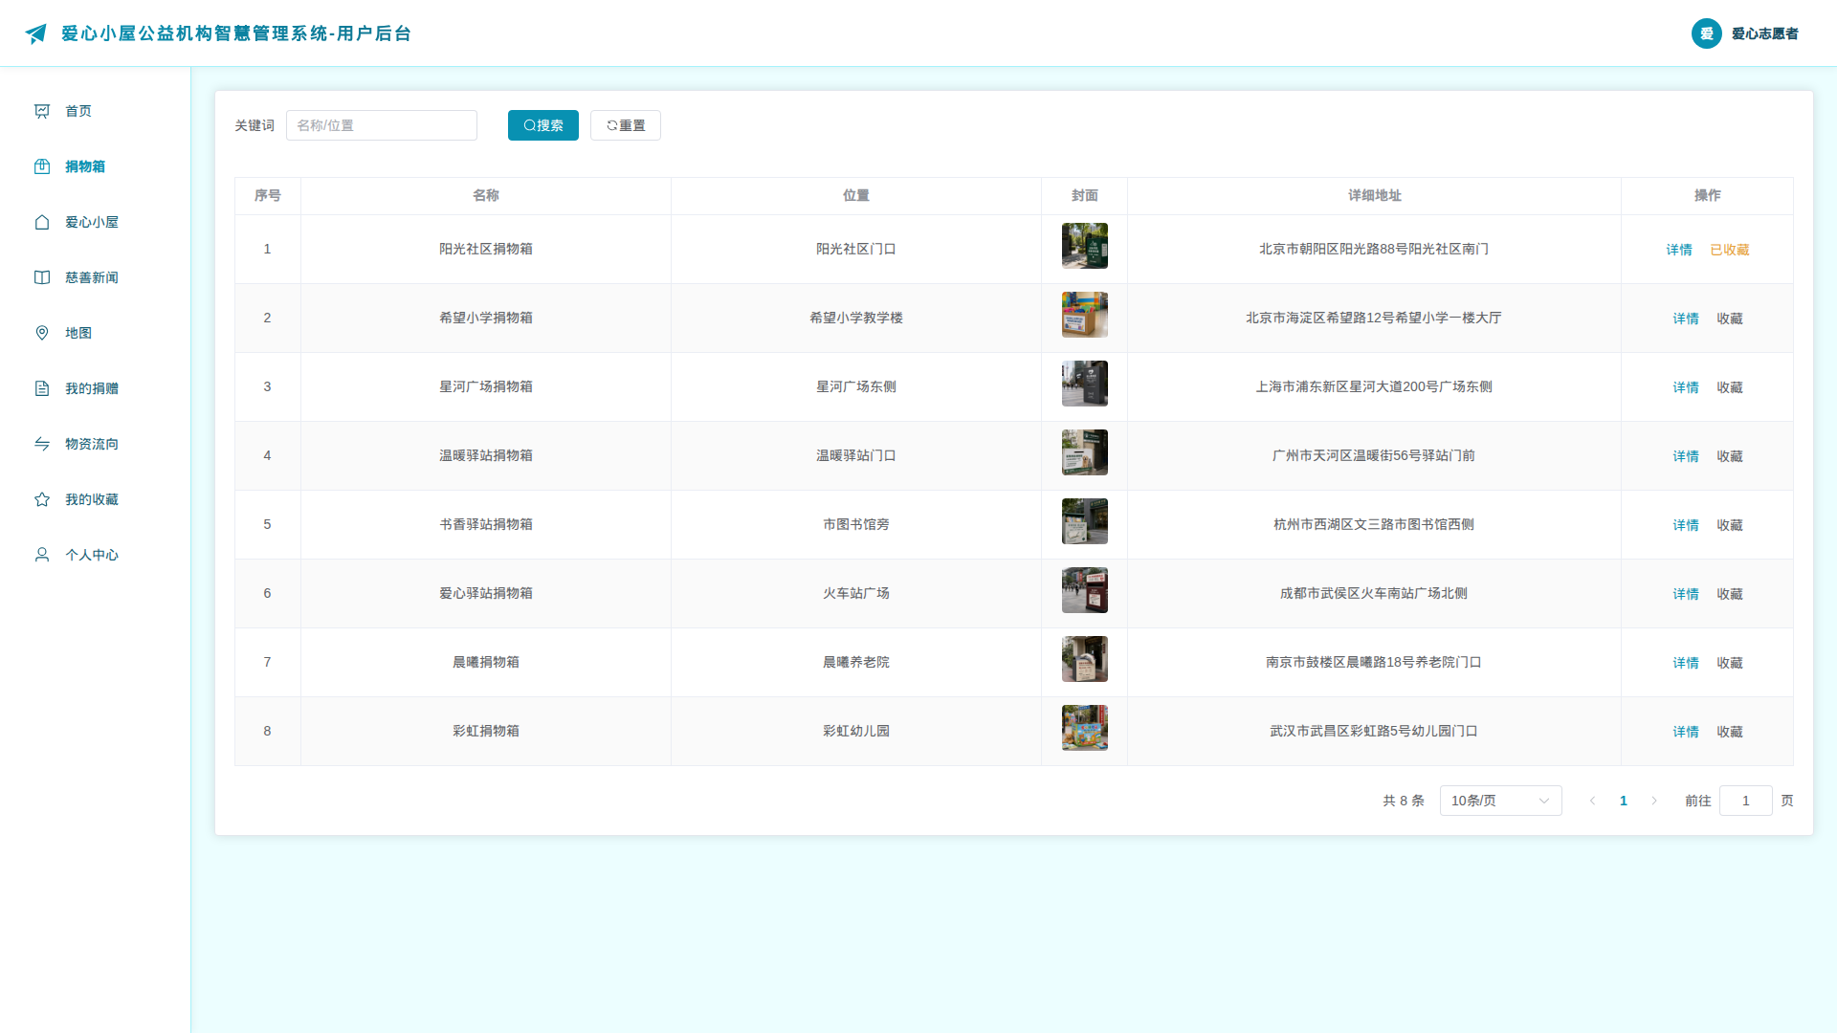Open 我的收藏 from sidebar

pyautogui.click(x=95, y=499)
